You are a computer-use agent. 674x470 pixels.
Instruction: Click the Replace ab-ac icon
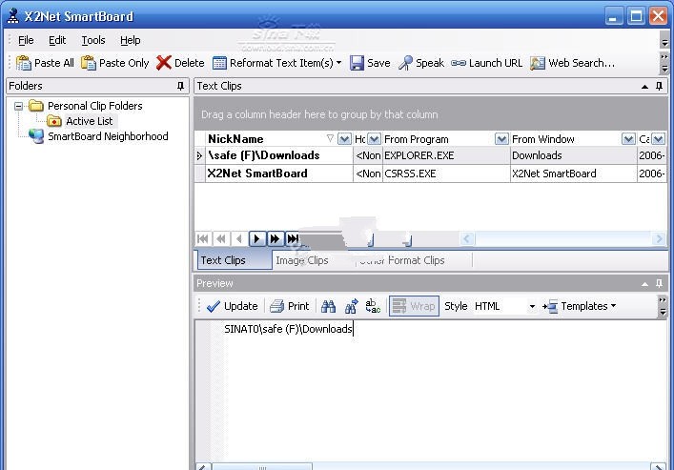pyautogui.click(x=373, y=306)
